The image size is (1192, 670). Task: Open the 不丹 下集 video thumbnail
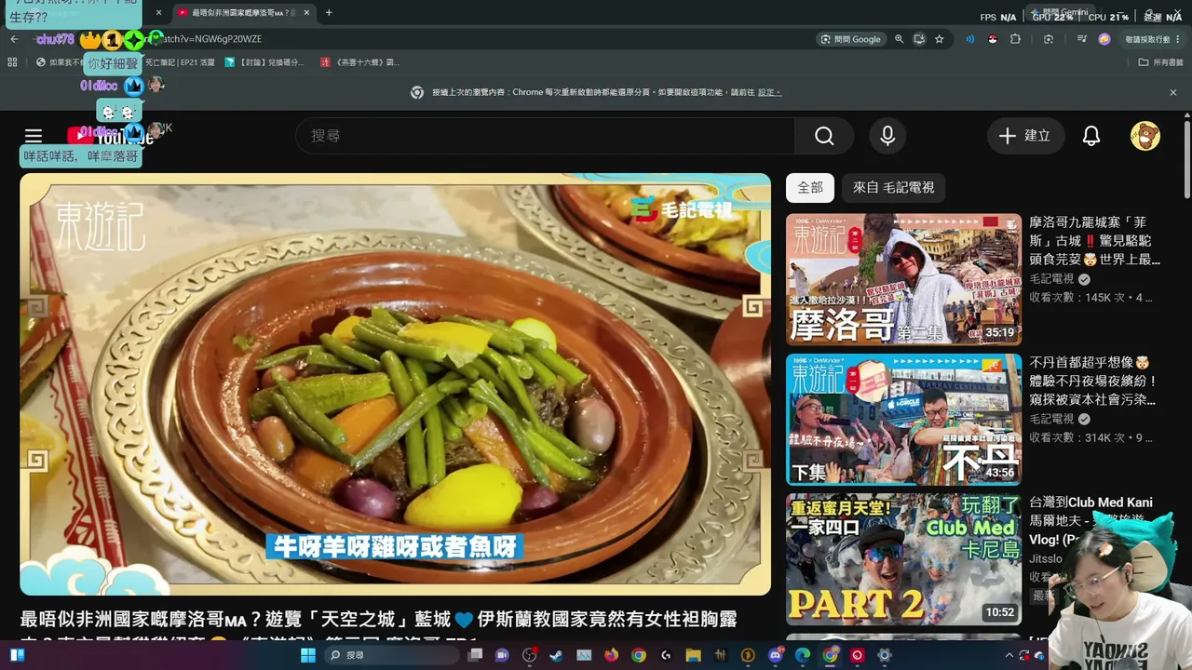(x=903, y=419)
